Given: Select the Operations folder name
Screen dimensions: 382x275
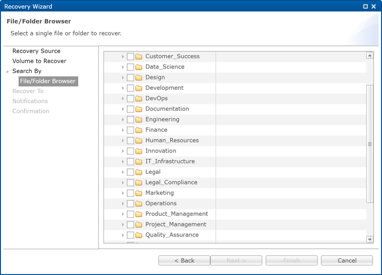Looking at the screenshot, I should coord(161,203).
